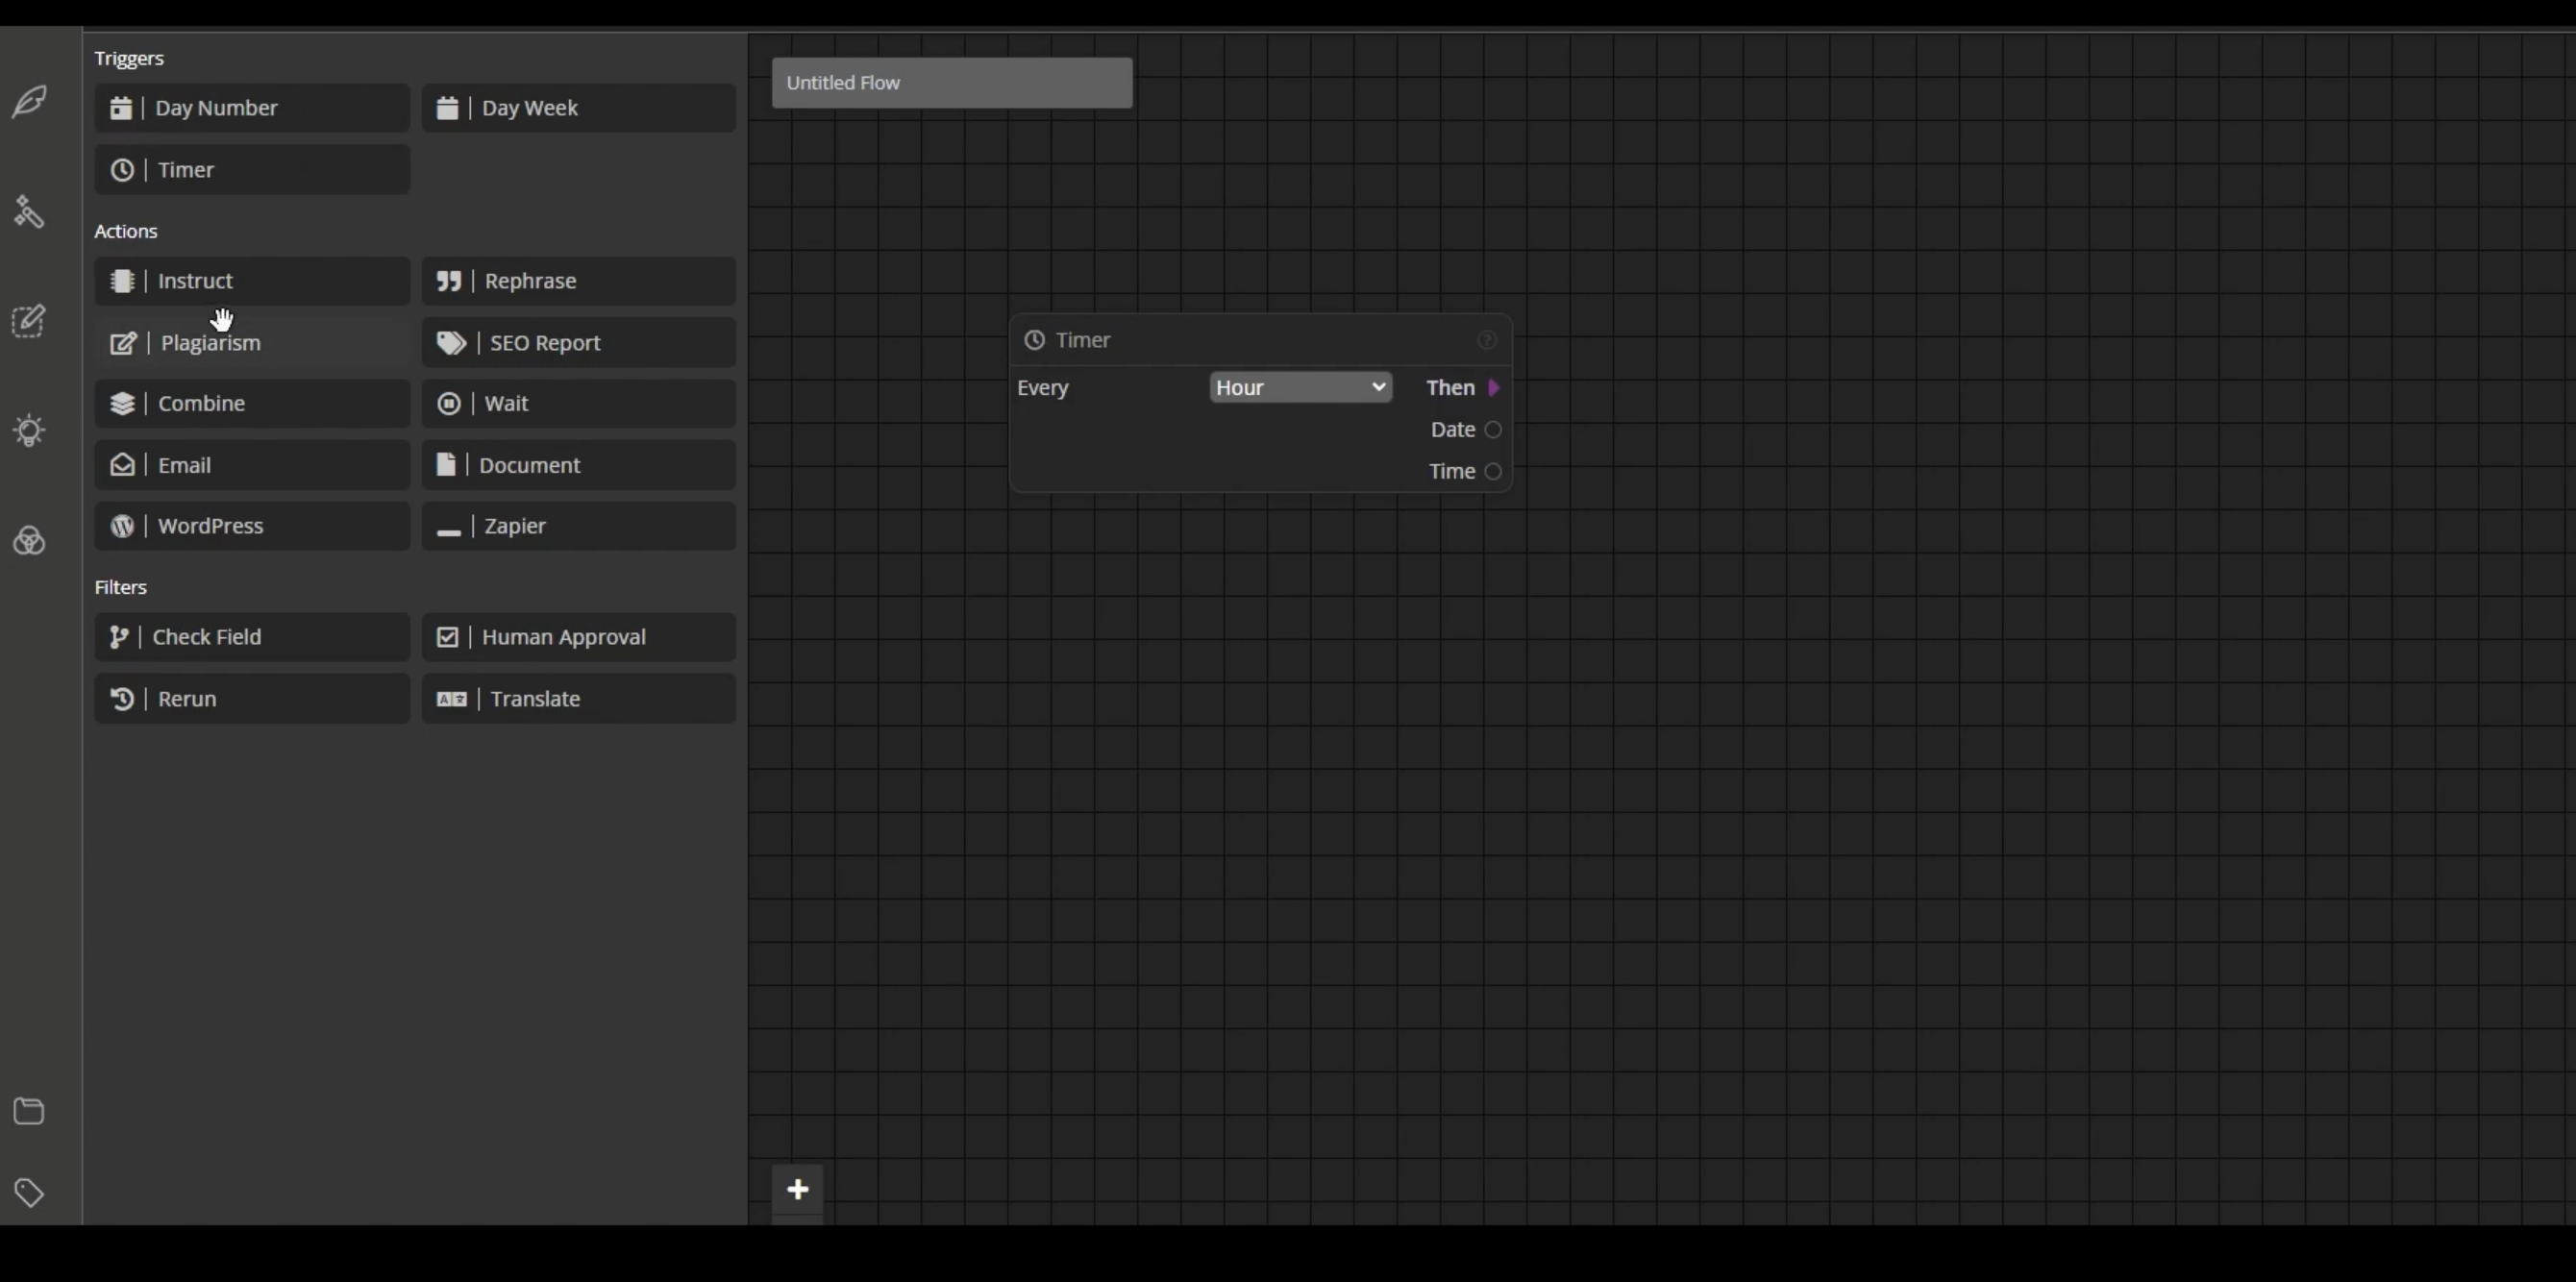Click the history icon on Rerun
The height and width of the screenshot is (1282, 2576).
pyautogui.click(x=122, y=699)
